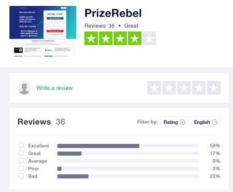Screen dimensions: 233x192
Task: Open the English language dropdown
Action: point(206,122)
